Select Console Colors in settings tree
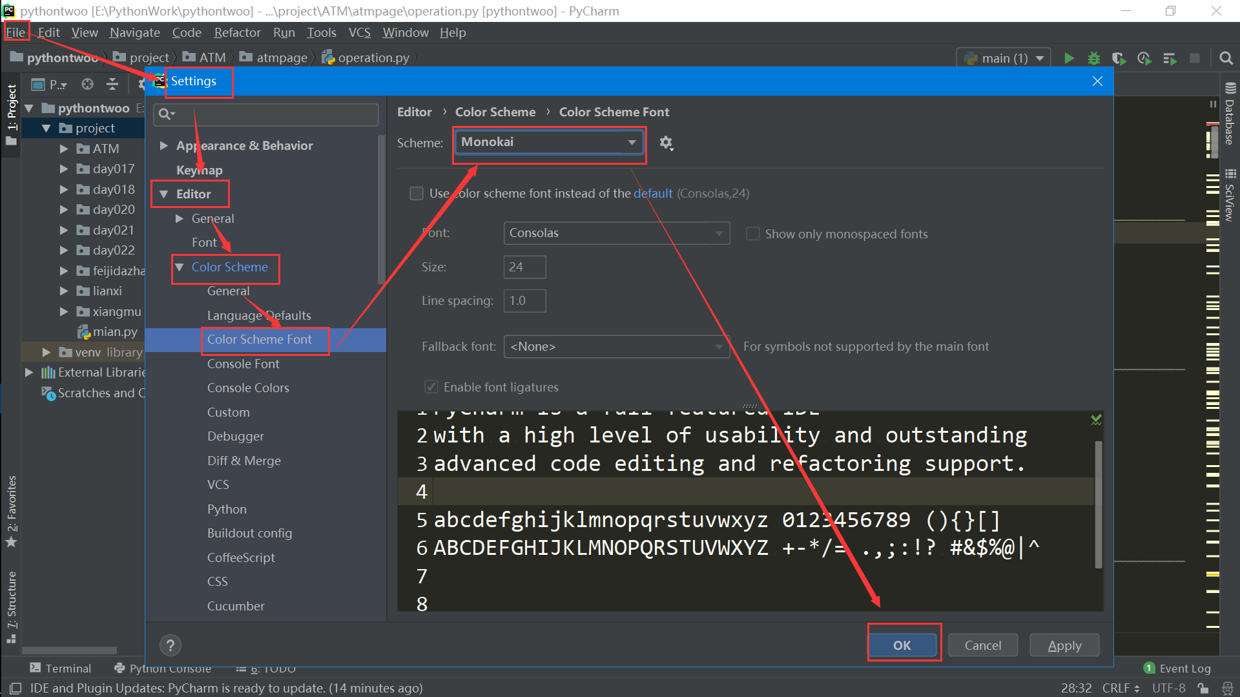The image size is (1240, 697). (x=248, y=388)
